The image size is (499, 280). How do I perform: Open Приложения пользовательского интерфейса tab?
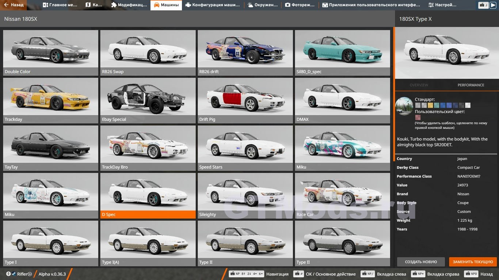pos(371,5)
